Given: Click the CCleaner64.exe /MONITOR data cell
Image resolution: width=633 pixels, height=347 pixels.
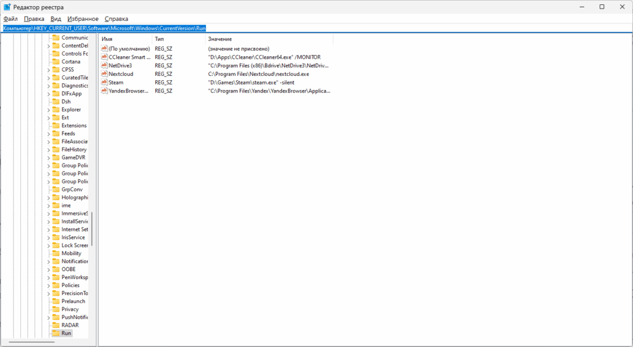Looking at the screenshot, I should [265, 57].
